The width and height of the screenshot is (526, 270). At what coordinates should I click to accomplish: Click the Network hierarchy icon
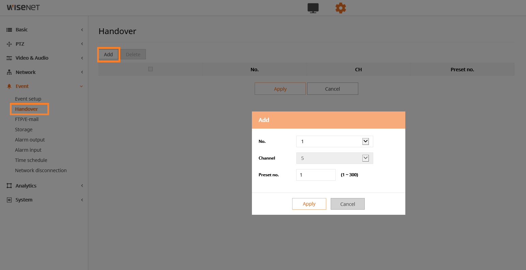(9, 72)
